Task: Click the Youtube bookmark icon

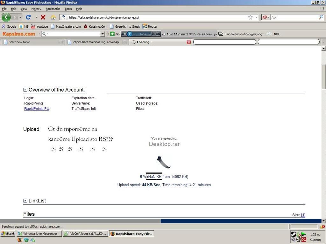Action: click(33, 26)
